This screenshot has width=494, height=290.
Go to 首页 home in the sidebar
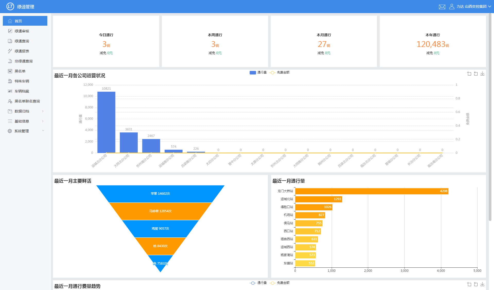coord(25,21)
